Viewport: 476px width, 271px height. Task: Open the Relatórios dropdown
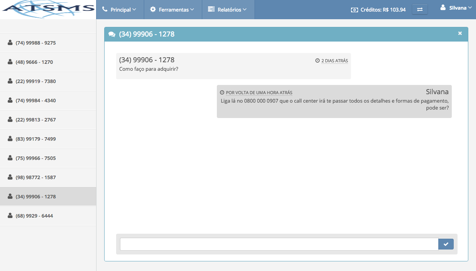227,10
